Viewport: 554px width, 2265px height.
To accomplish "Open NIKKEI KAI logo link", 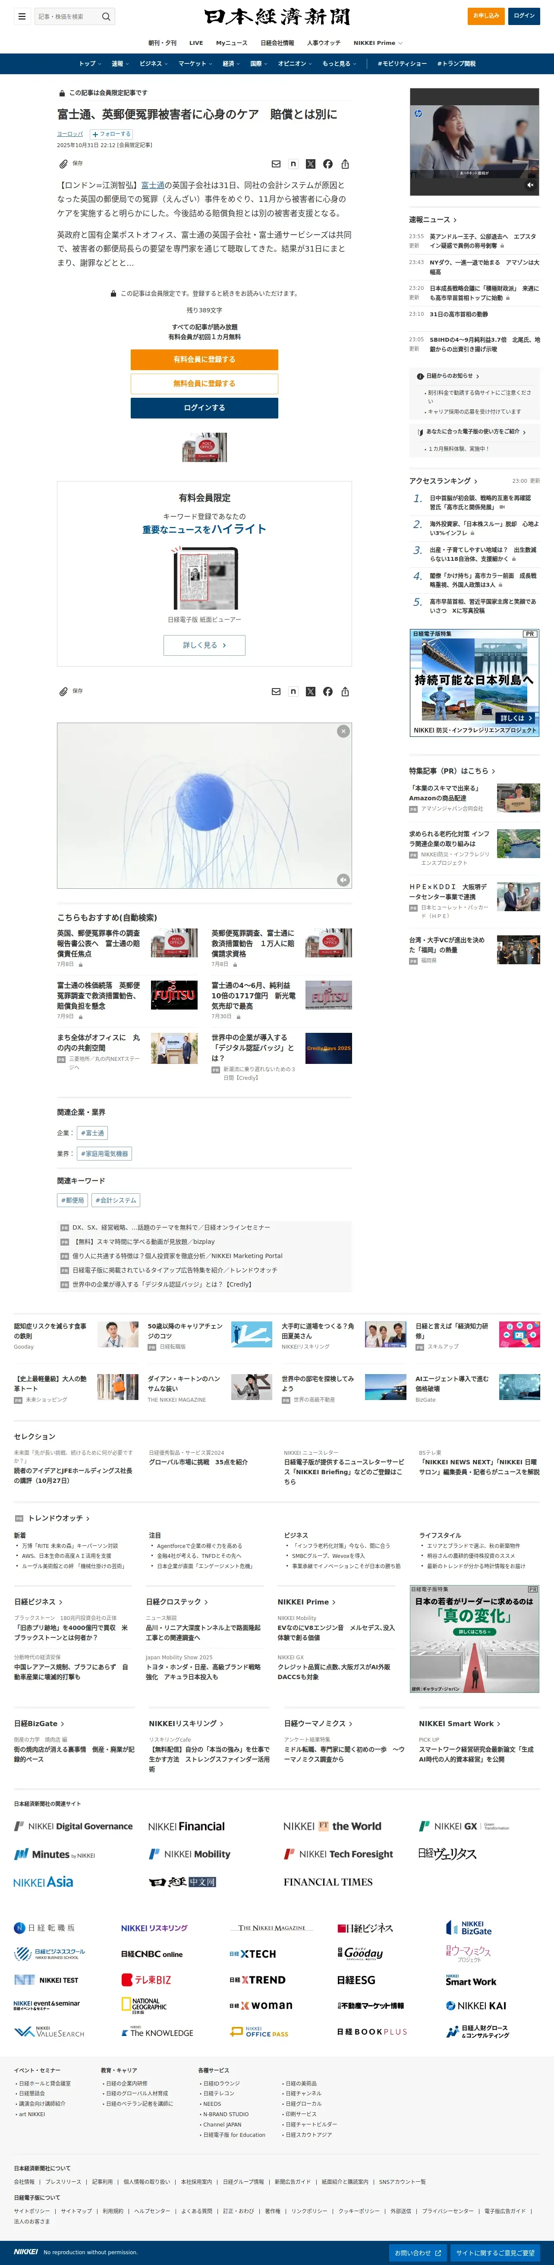I will [476, 2005].
